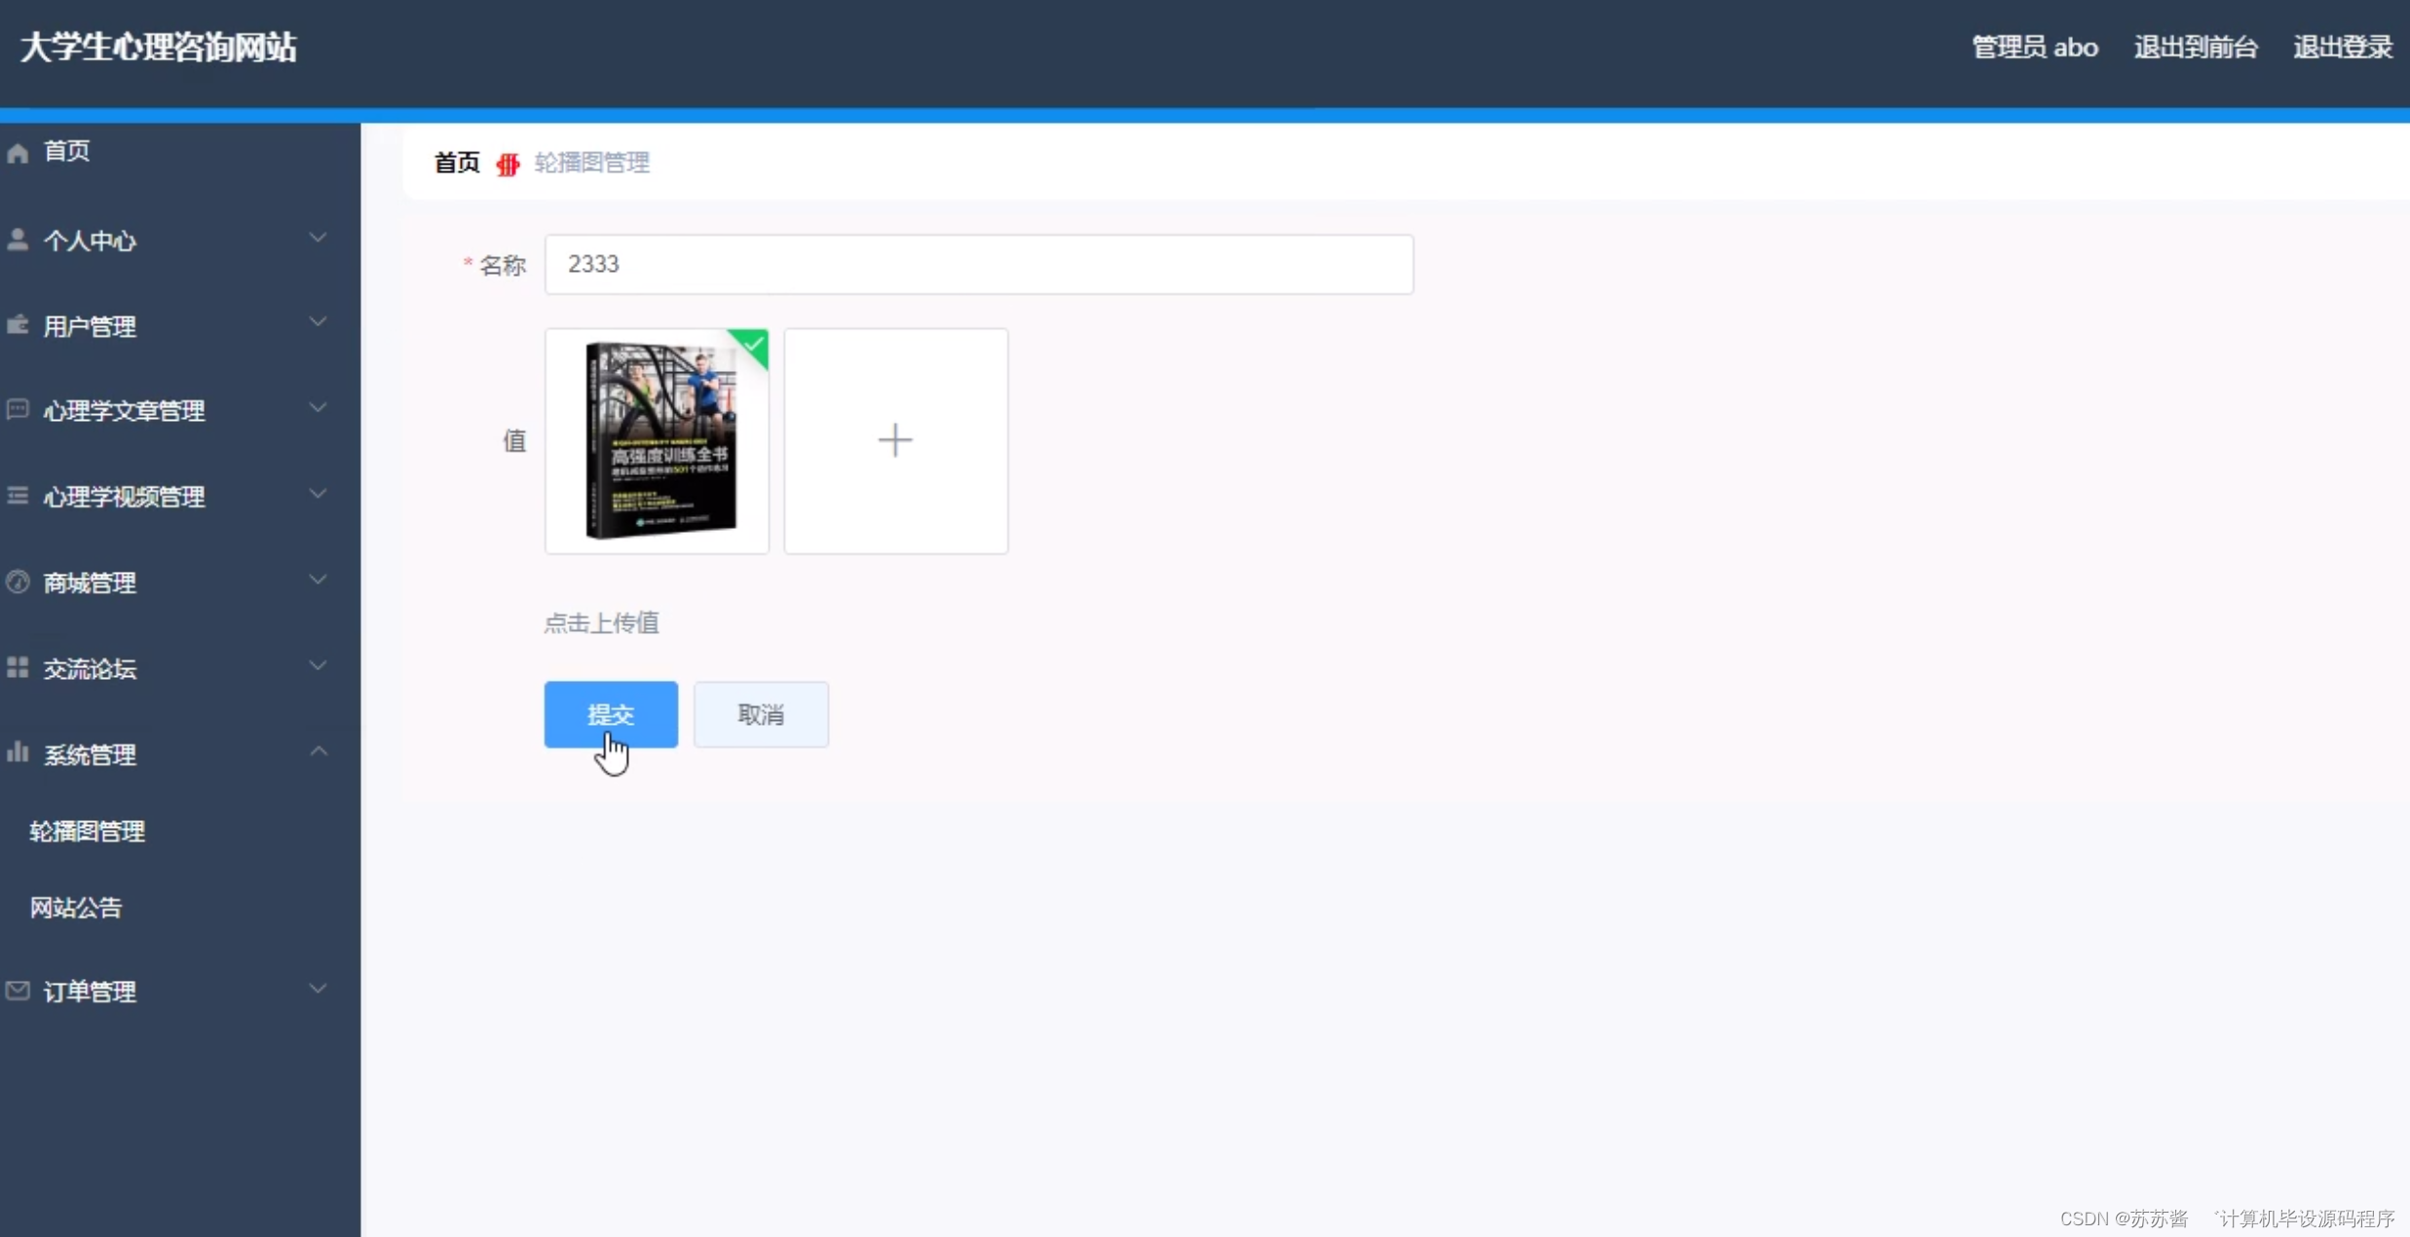Select 轮播图管理 in the sidebar
Viewport: 2410px width, 1237px height.
tap(87, 830)
